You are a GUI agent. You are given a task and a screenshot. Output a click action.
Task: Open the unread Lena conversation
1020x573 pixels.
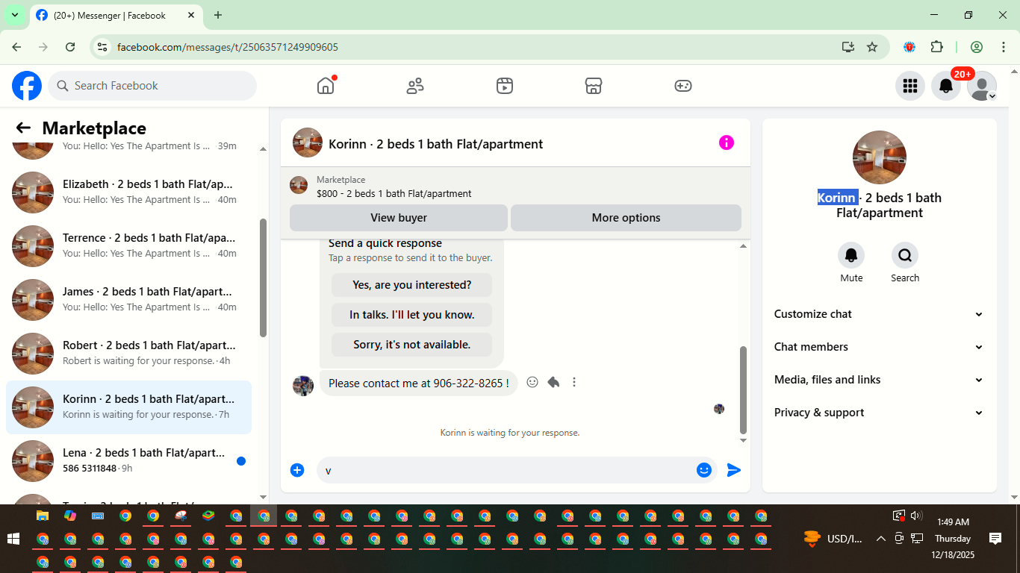pos(128,461)
